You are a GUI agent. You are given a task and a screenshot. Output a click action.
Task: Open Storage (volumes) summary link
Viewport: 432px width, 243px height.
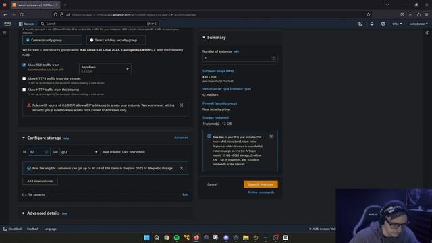(215, 117)
